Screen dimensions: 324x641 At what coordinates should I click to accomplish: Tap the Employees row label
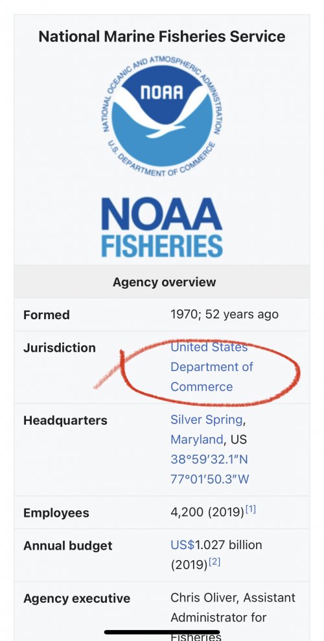point(56,513)
